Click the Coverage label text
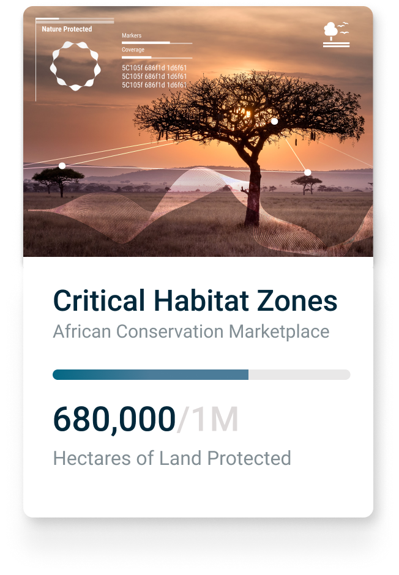 tap(133, 50)
